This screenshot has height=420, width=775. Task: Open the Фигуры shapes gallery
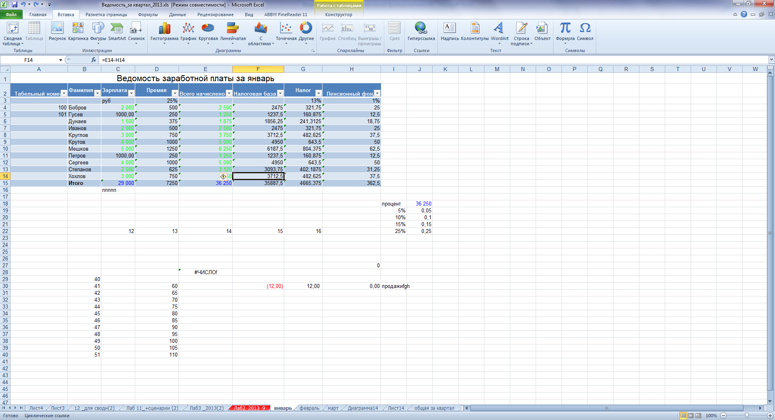(x=98, y=34)
